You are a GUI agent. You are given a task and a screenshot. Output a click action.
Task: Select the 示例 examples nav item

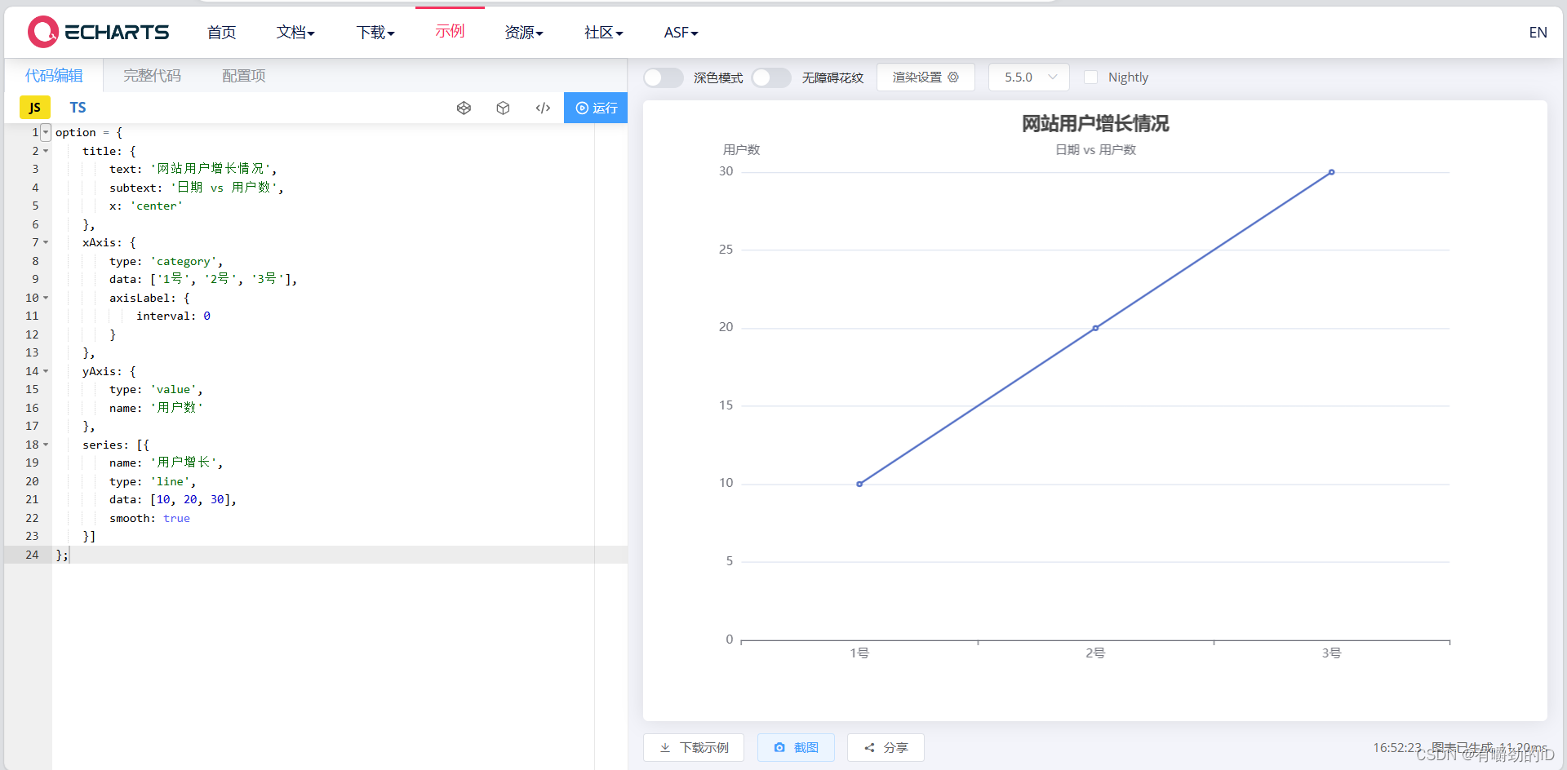450,31
